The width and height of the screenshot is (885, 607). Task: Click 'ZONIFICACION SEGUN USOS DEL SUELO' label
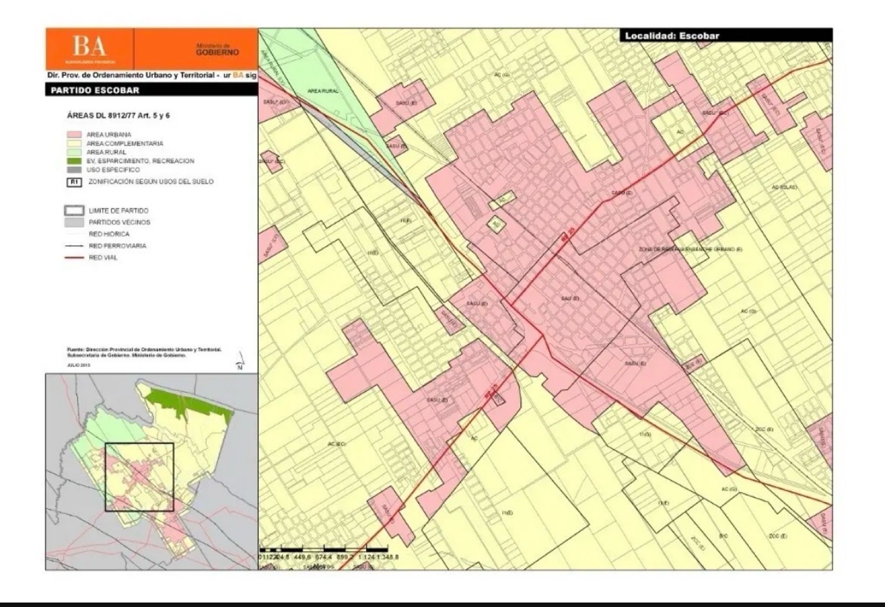pos(151,181)
